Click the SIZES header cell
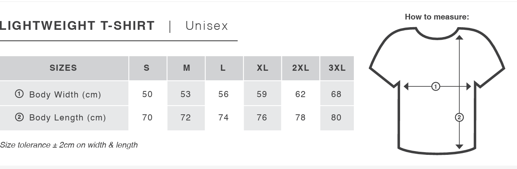 tap(63, 68)
